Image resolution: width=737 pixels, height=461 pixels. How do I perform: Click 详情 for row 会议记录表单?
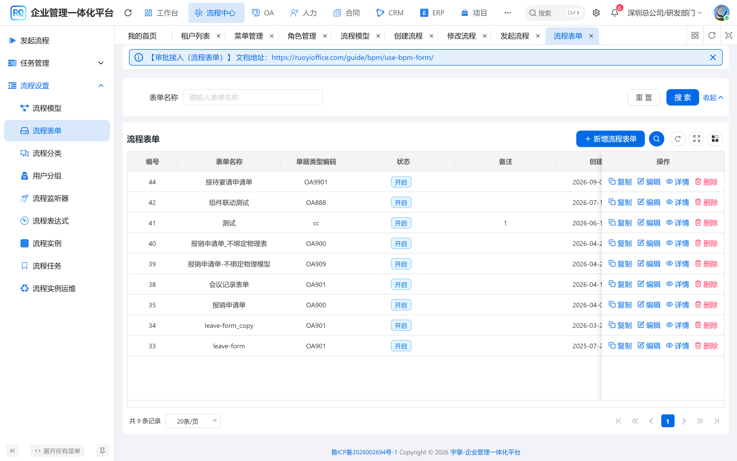click(678, 284)
